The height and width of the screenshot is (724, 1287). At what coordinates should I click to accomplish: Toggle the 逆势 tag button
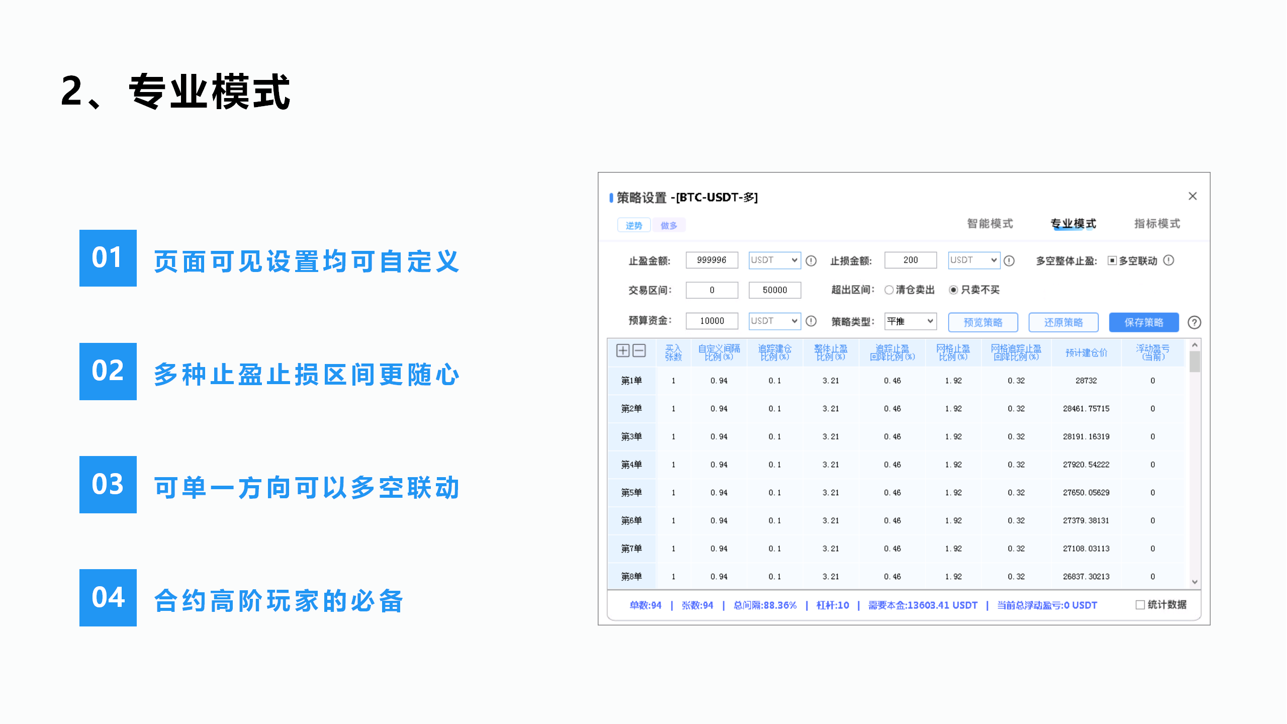coord(634,225)
